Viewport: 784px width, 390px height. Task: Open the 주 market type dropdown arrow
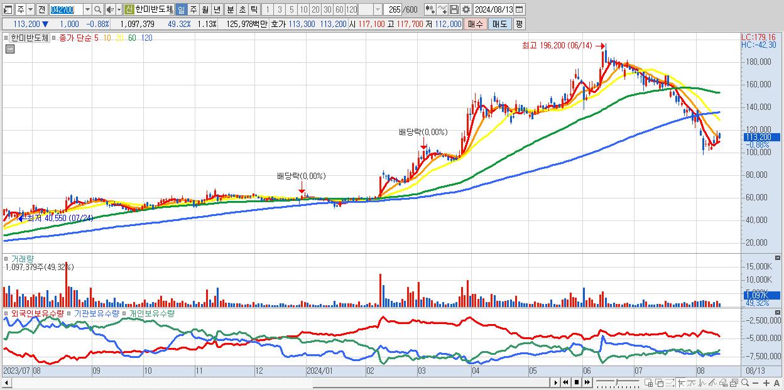[x=30, y=9]
